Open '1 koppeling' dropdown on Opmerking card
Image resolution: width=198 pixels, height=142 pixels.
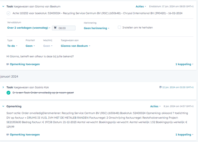(x=184, y=135)
